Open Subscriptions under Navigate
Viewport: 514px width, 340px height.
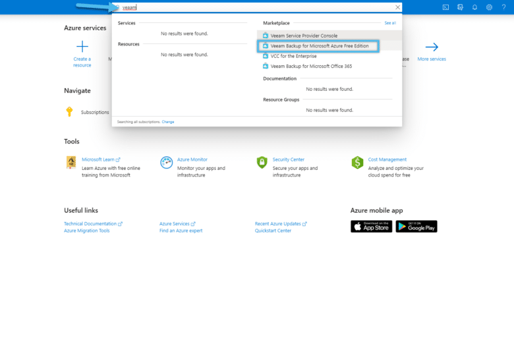click(x=95, y=112)
